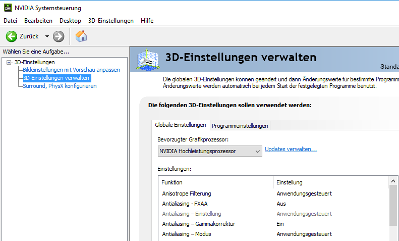Click the NVIDIA Systemsteuerung title bar icon
Image resolution: width=399 pixels, height=241 pixels.
click(x=8, y=8)
